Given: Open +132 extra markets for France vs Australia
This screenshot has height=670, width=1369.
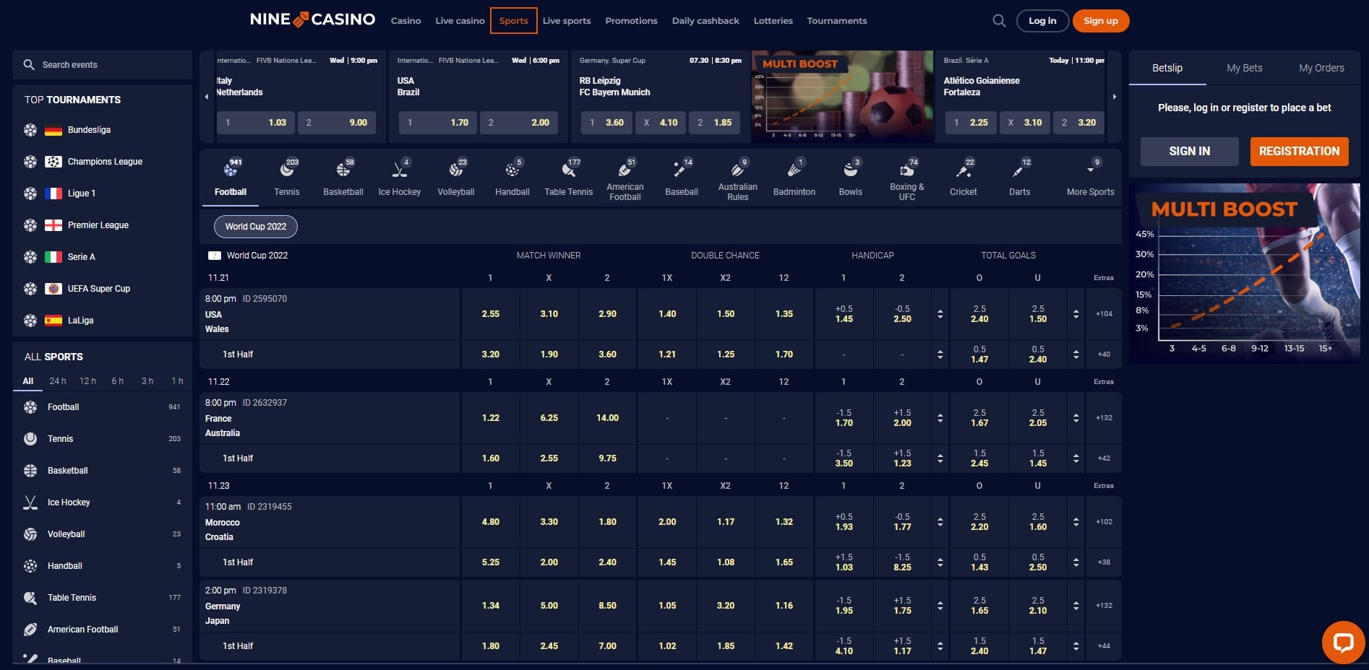Looking at the screenshot, I should (x=1104, y=418).
